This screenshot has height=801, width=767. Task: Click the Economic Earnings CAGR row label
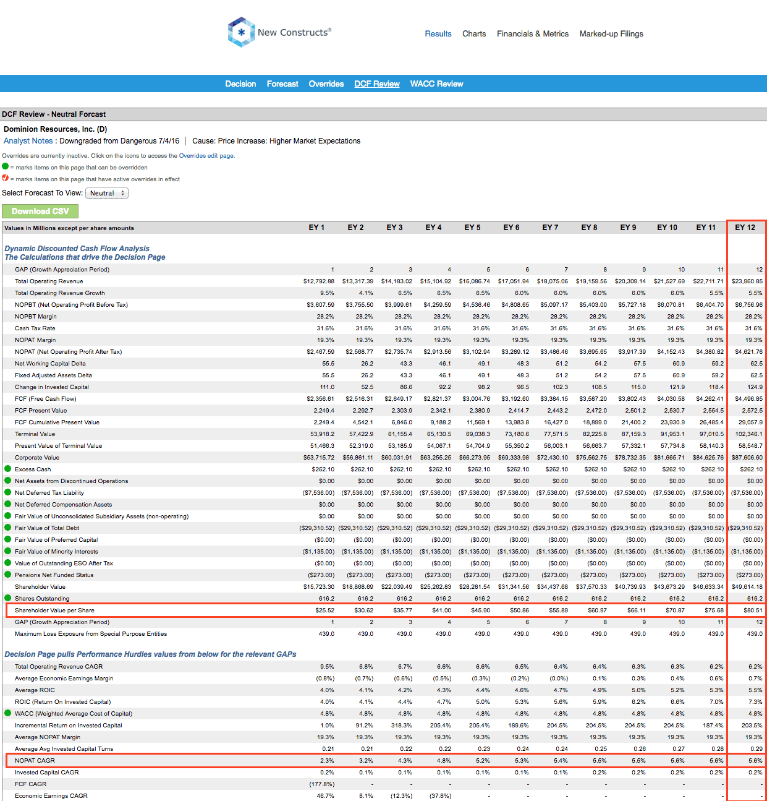51,796
